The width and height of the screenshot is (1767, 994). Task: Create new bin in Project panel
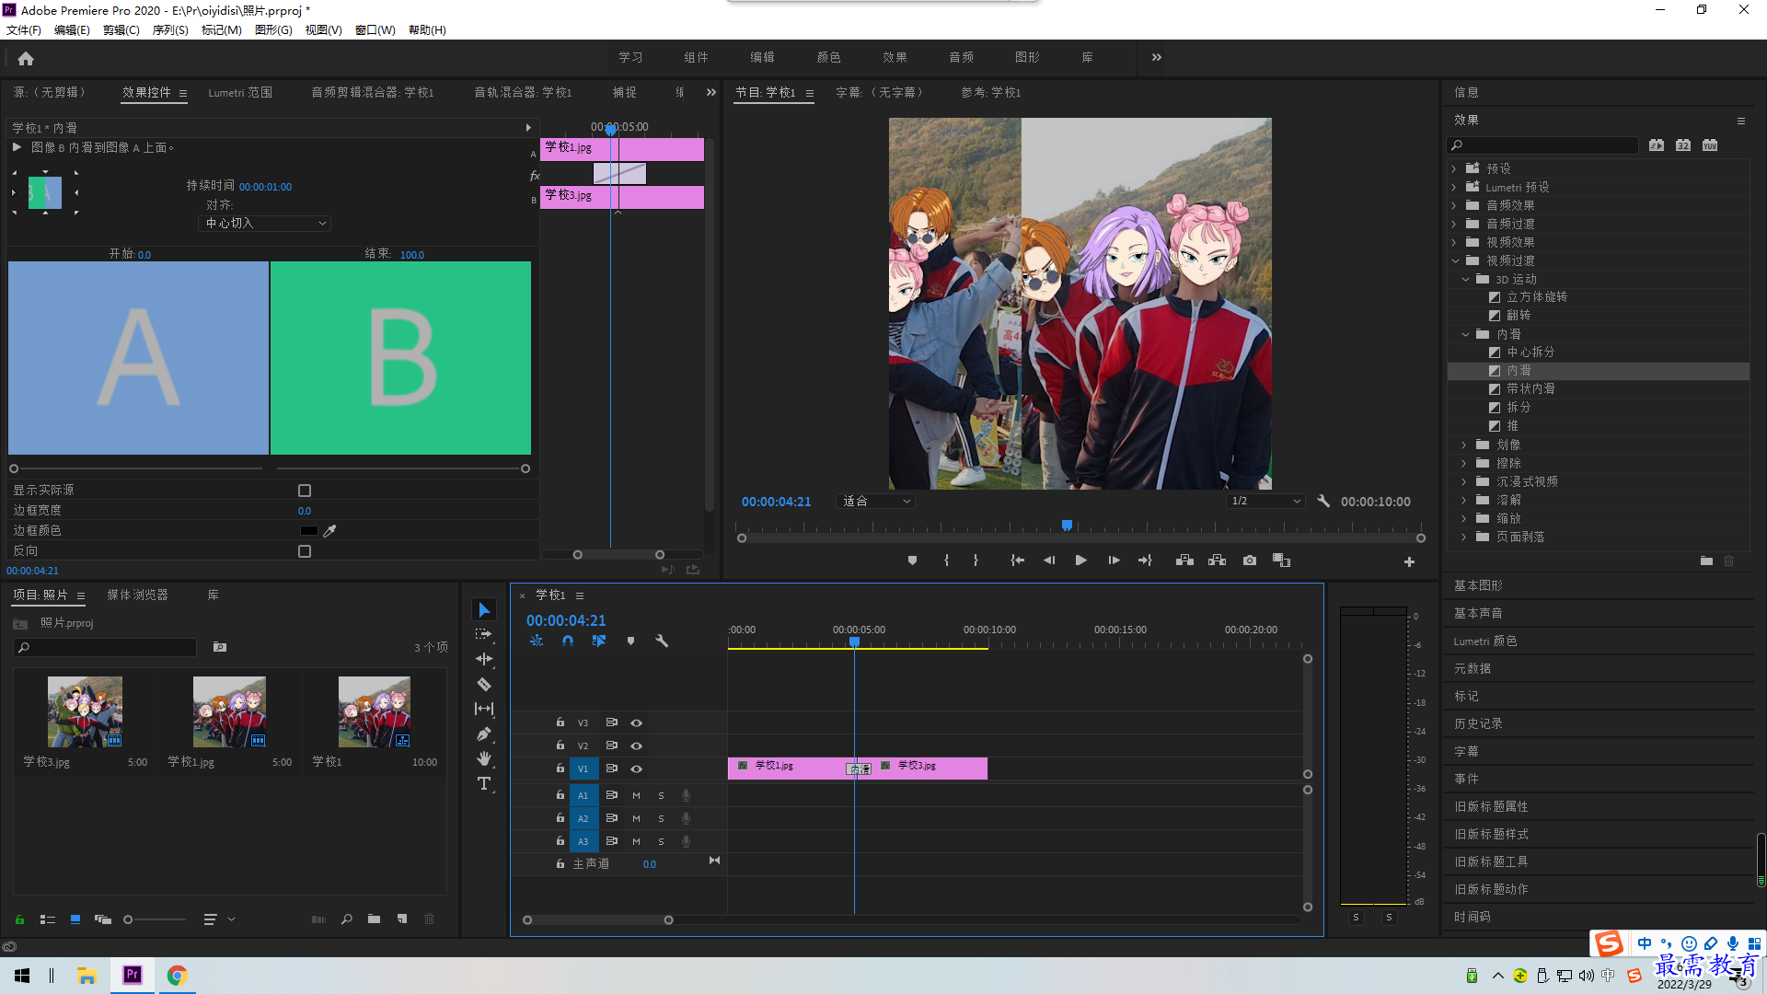(x=374, y=919)
